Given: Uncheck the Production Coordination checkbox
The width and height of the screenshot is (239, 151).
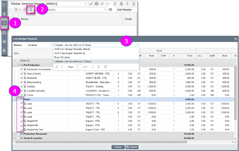Looking at the screenshot, I should point(22,69).
